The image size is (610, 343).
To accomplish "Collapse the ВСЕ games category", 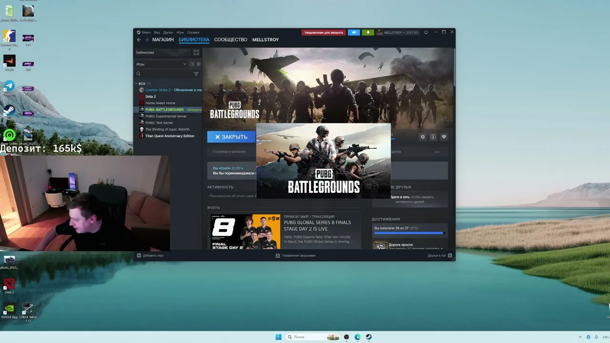I will (136, 83).
